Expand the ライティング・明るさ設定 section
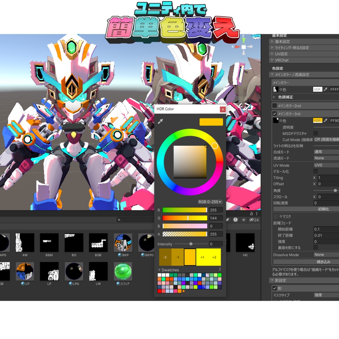Viewport: 339px width, 339px height. [304, 48]
